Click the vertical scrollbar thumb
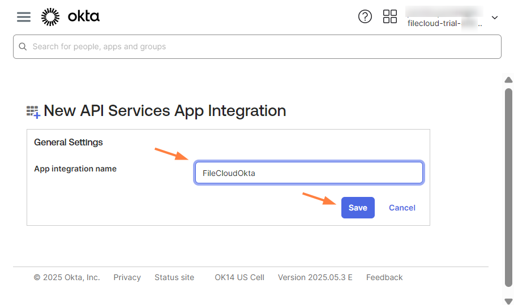The width and height of the screenshot is (514, 305). click(x=508, y=187)
